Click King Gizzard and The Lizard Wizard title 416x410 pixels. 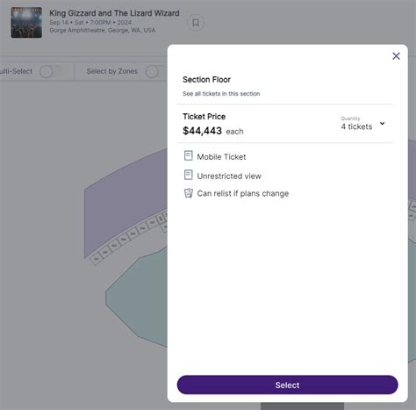114,13
